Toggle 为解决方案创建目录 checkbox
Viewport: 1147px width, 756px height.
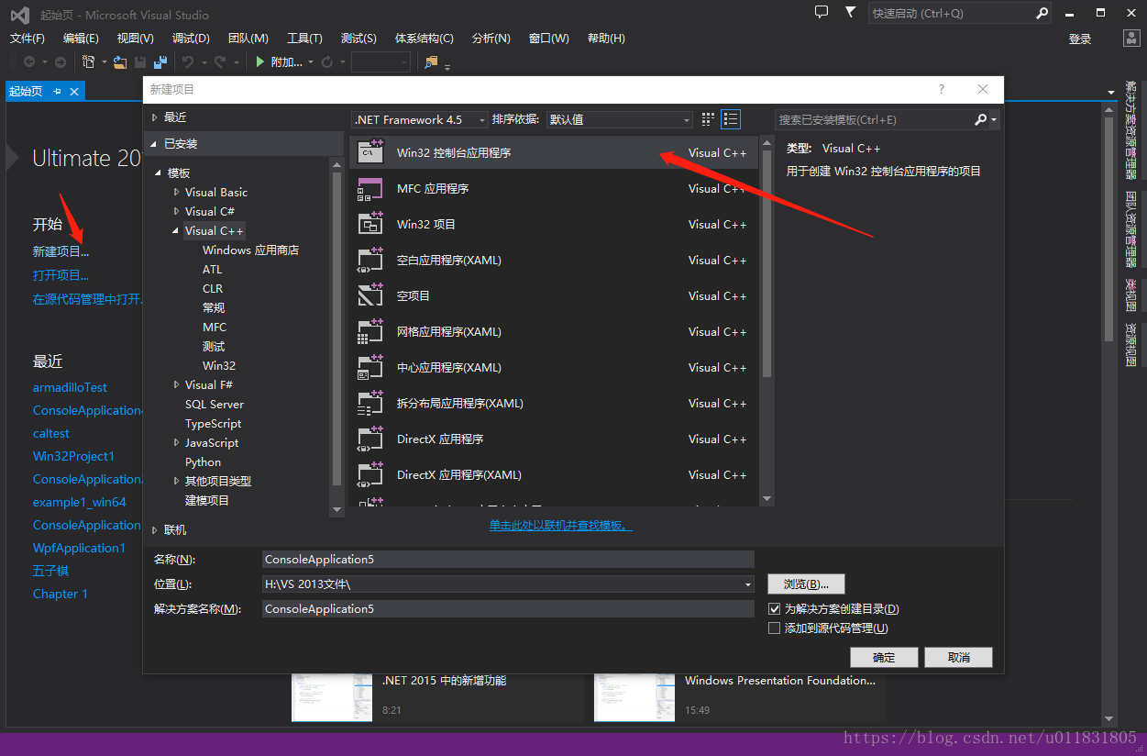pos(774,609)
